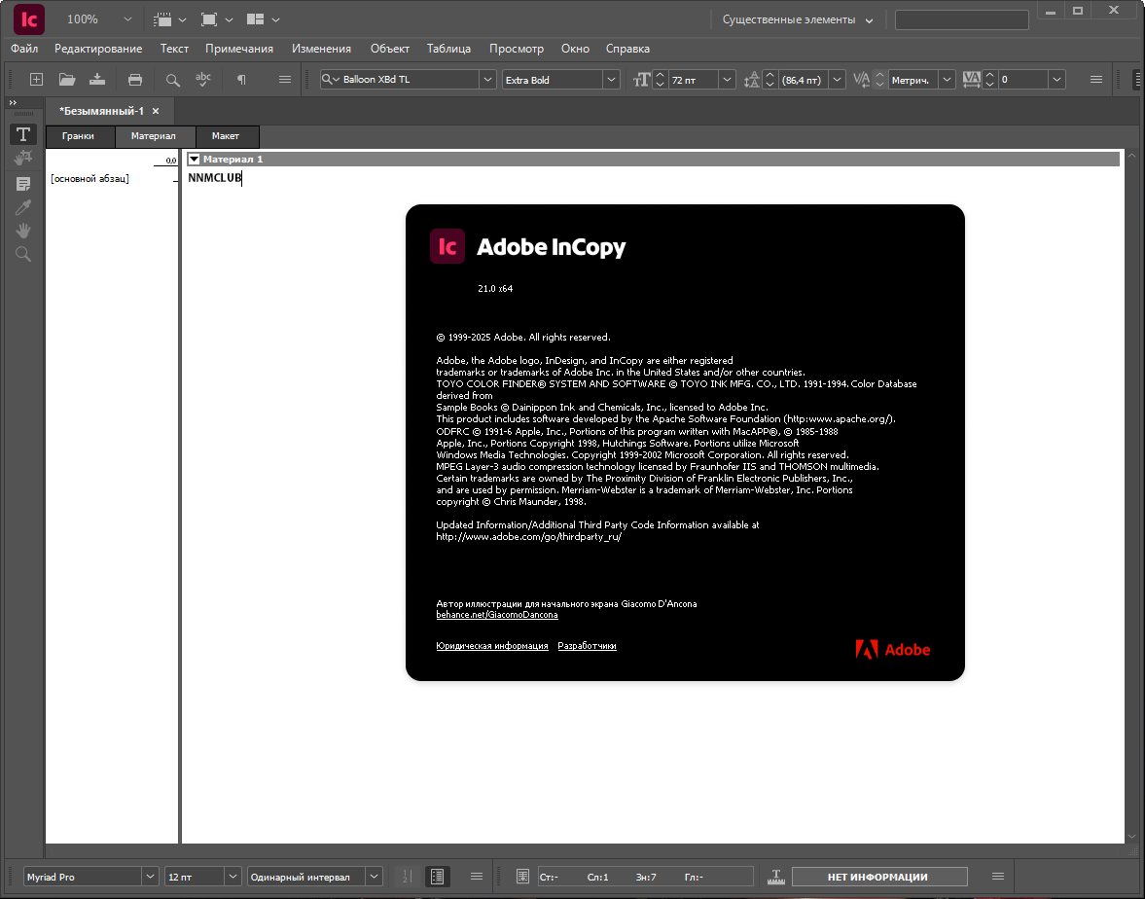Screen dimensions: 1145x899
Task: Expand the toolbox with double-arrow icon
Action: 13,103
